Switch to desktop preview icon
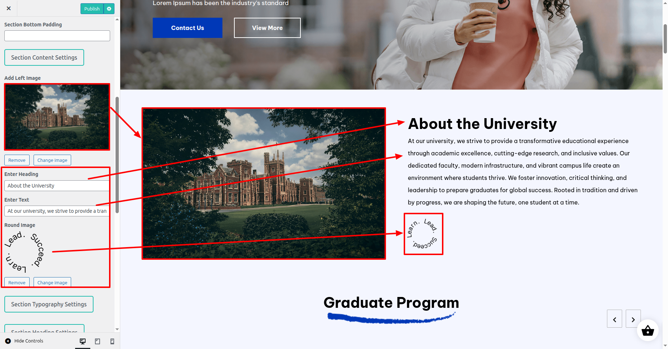 [x=83, y=341]
